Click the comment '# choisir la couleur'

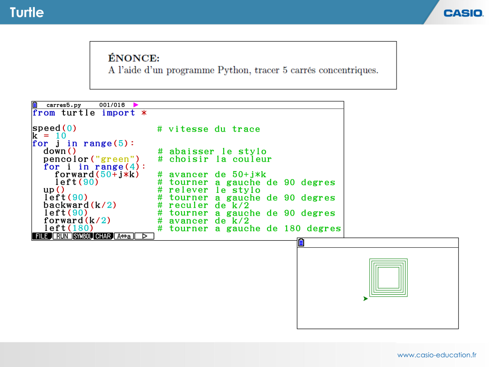(214, 159)
